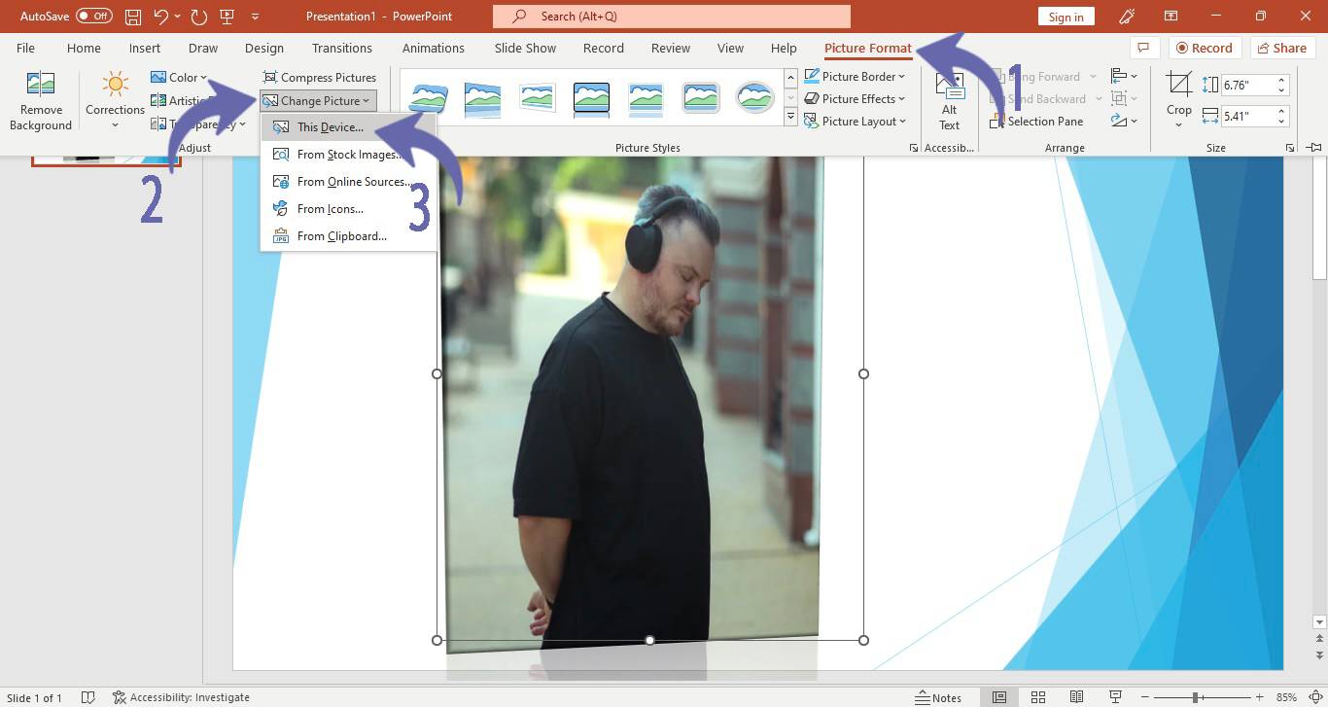Expand picture styles gallery More arrow
The width and height of the screenshot is (1328, 707).
(790, 118)
